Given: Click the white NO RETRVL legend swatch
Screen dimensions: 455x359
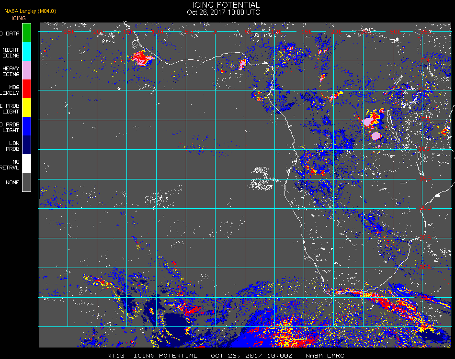Looking at the screenshot, I should [x=26, y=164].
